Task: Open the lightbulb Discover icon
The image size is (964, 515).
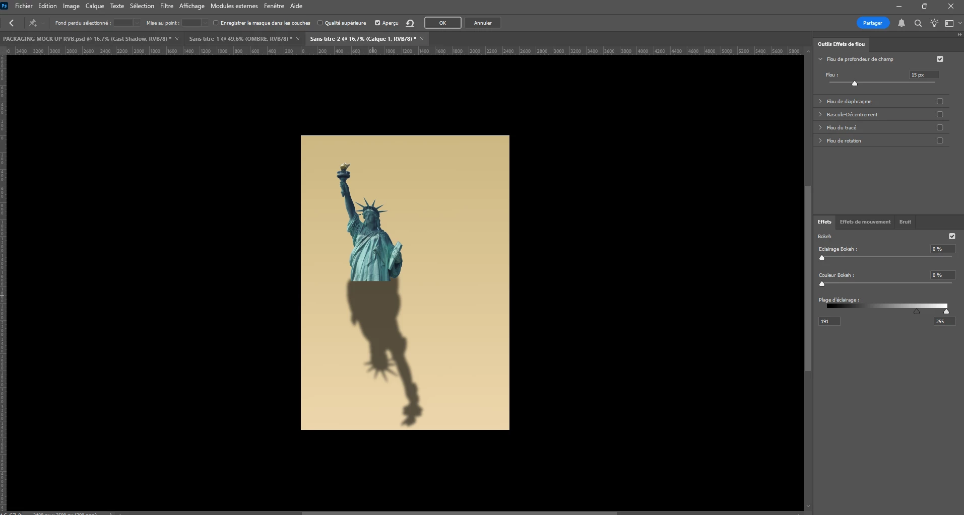Action: (x=934, y=23)
